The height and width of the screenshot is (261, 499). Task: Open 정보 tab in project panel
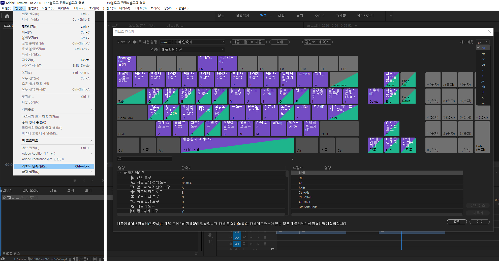point(53,190)
